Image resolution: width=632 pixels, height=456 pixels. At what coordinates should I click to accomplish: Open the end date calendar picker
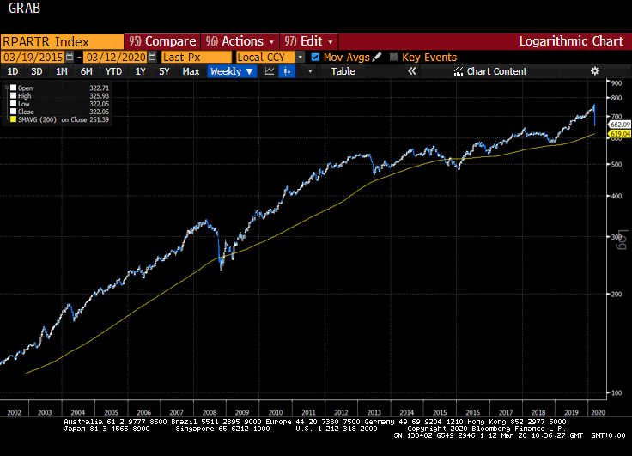(x=152, y=58)
